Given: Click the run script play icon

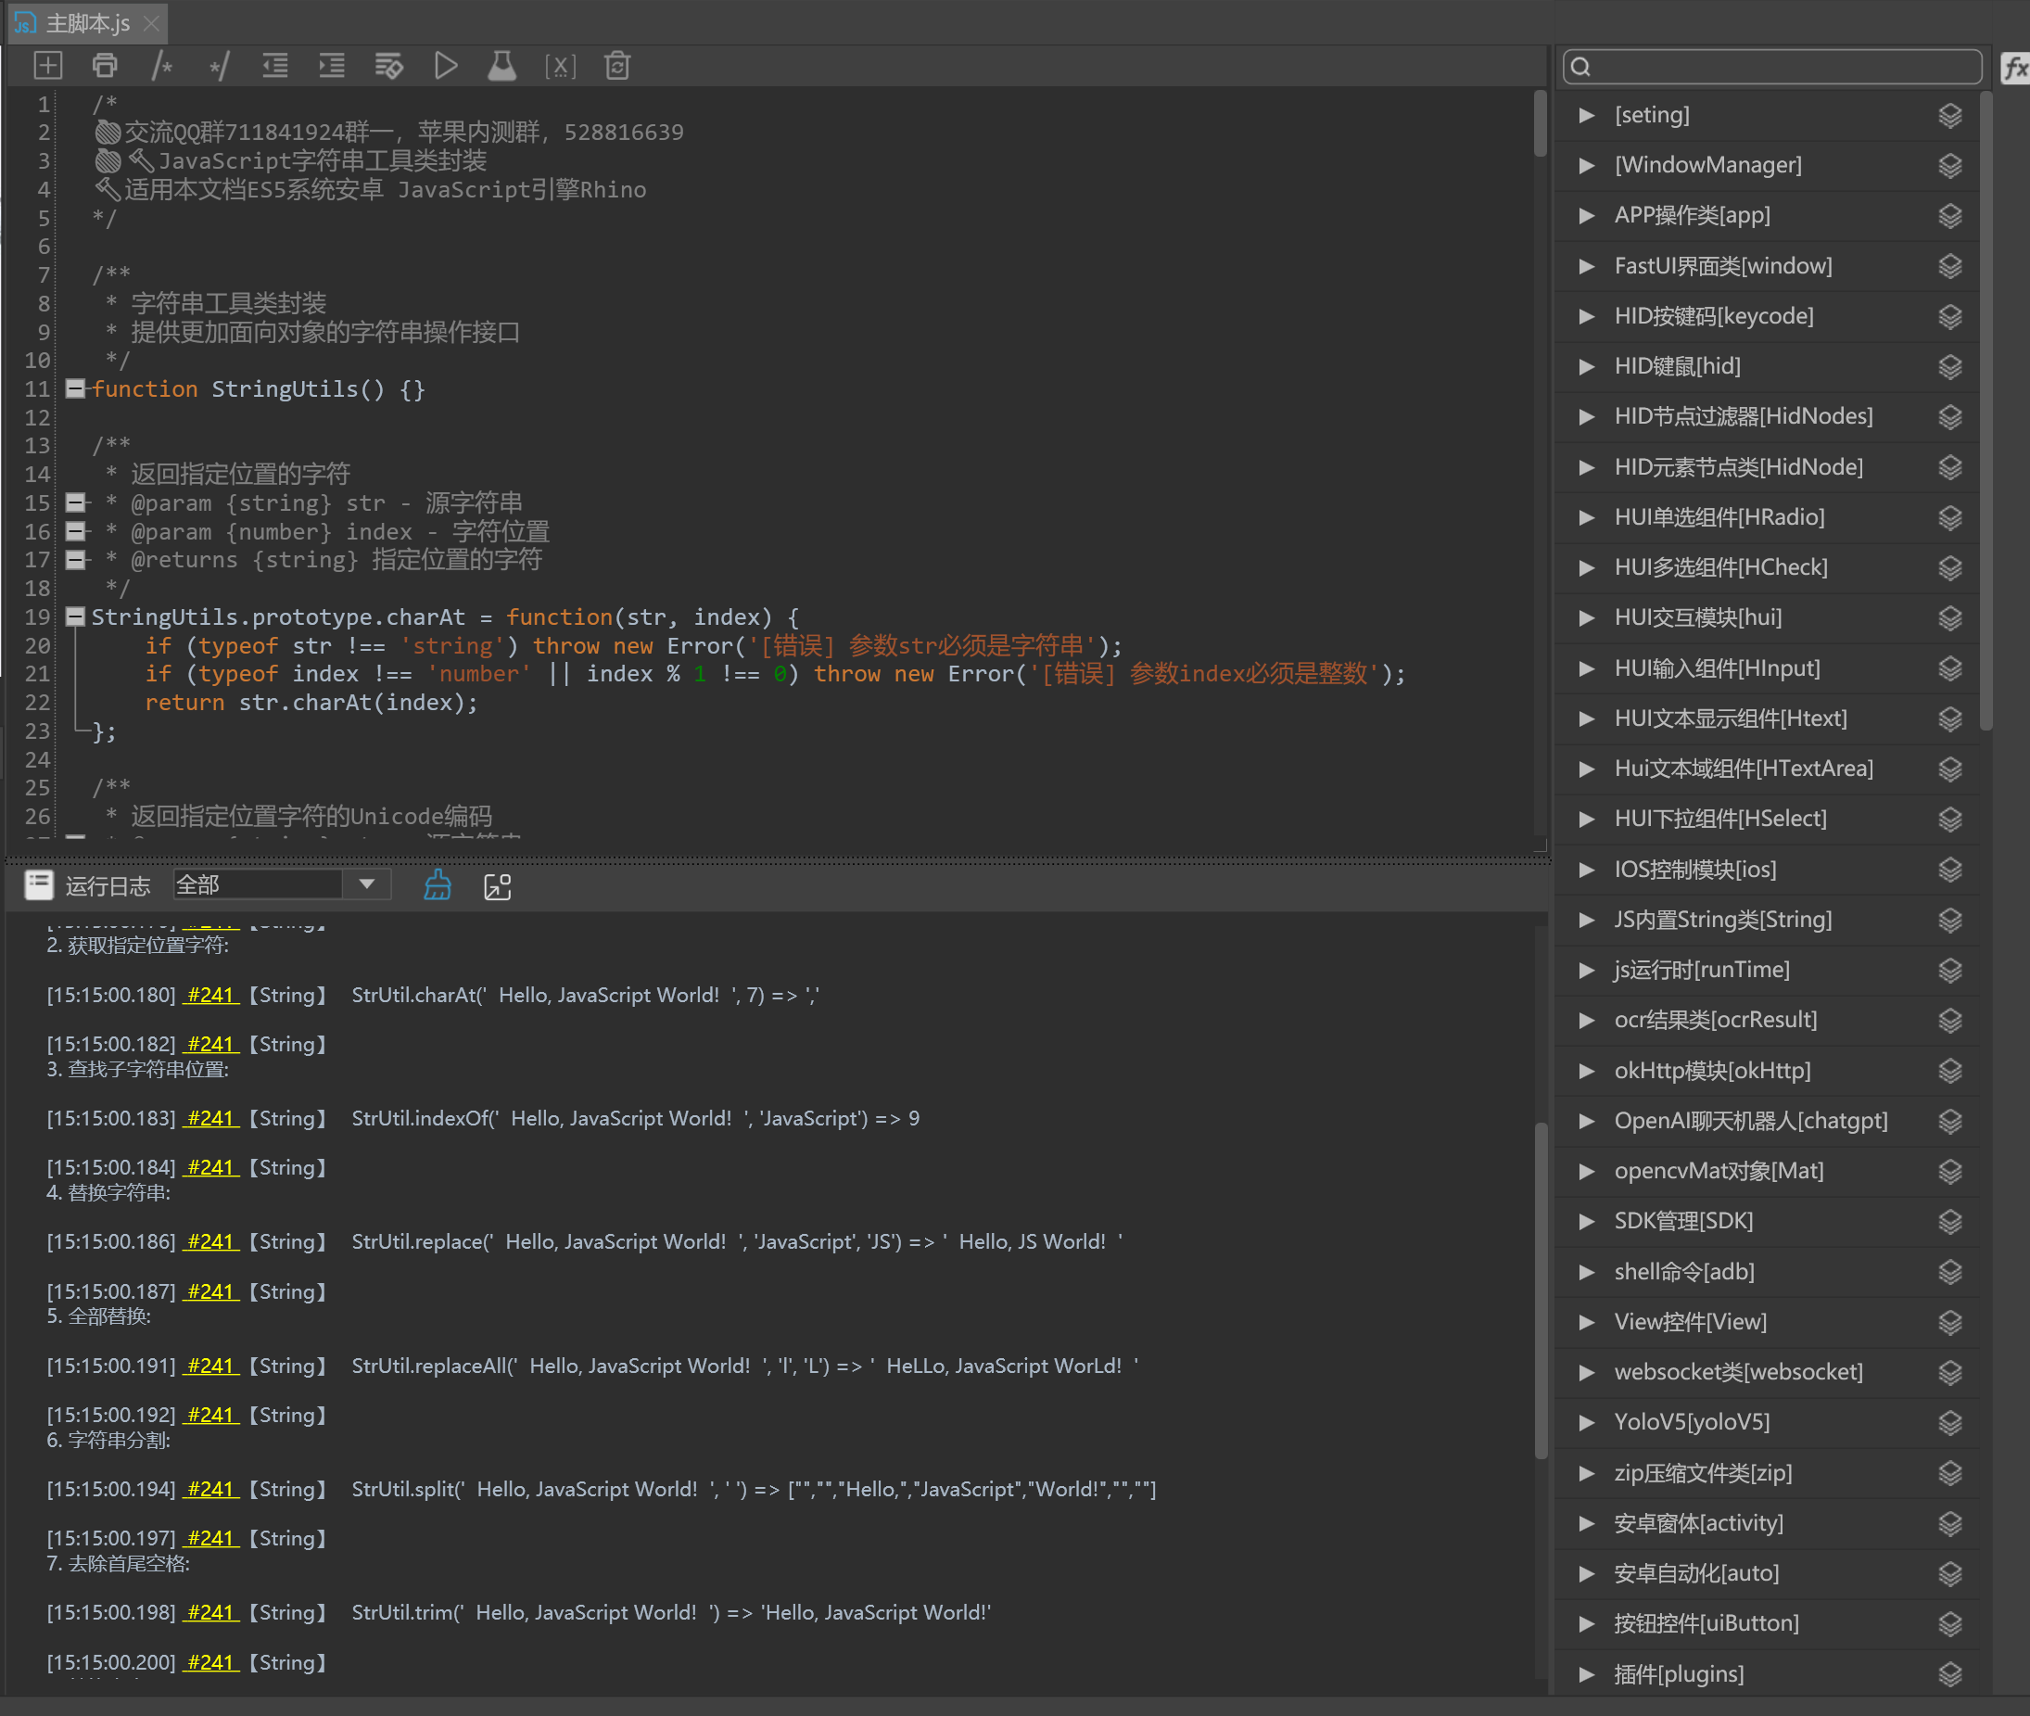Looking at the screenshot, I should (x=446, y=66).
